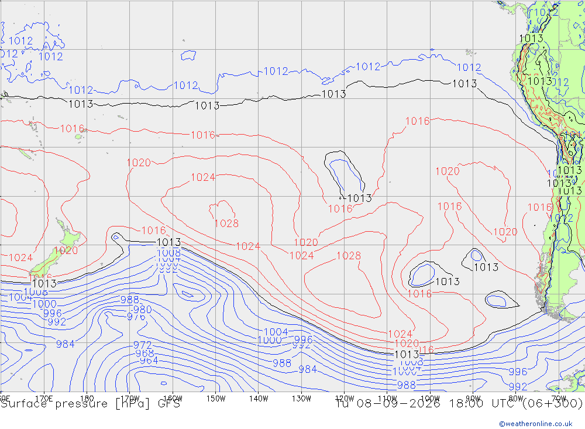The width and height of the screenshot is (585, 429).
Task: Click the 1028 label near 150W high center
Action: (226, 223)
